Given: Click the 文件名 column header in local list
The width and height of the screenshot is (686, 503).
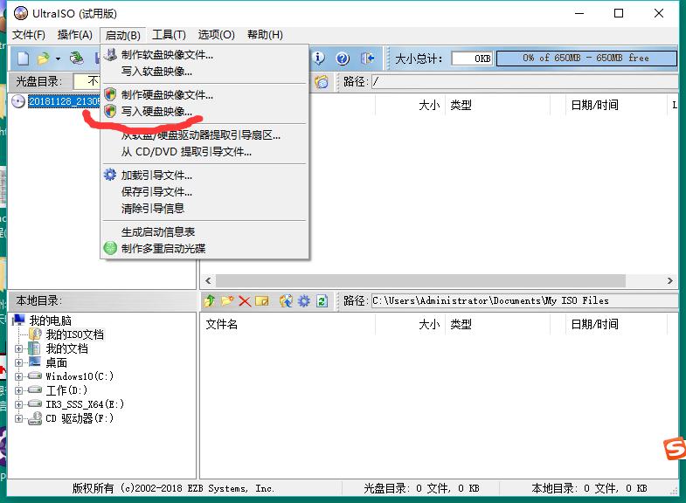Looking at the screenshot, I should pyautogui.click(x=288, y=324).
